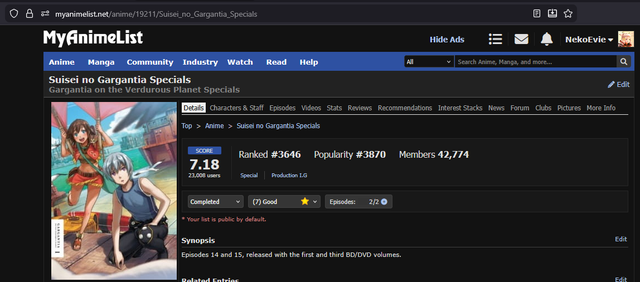Open the Community menu
The width and height of the screenshot is (640, 282).
point(150,62)
